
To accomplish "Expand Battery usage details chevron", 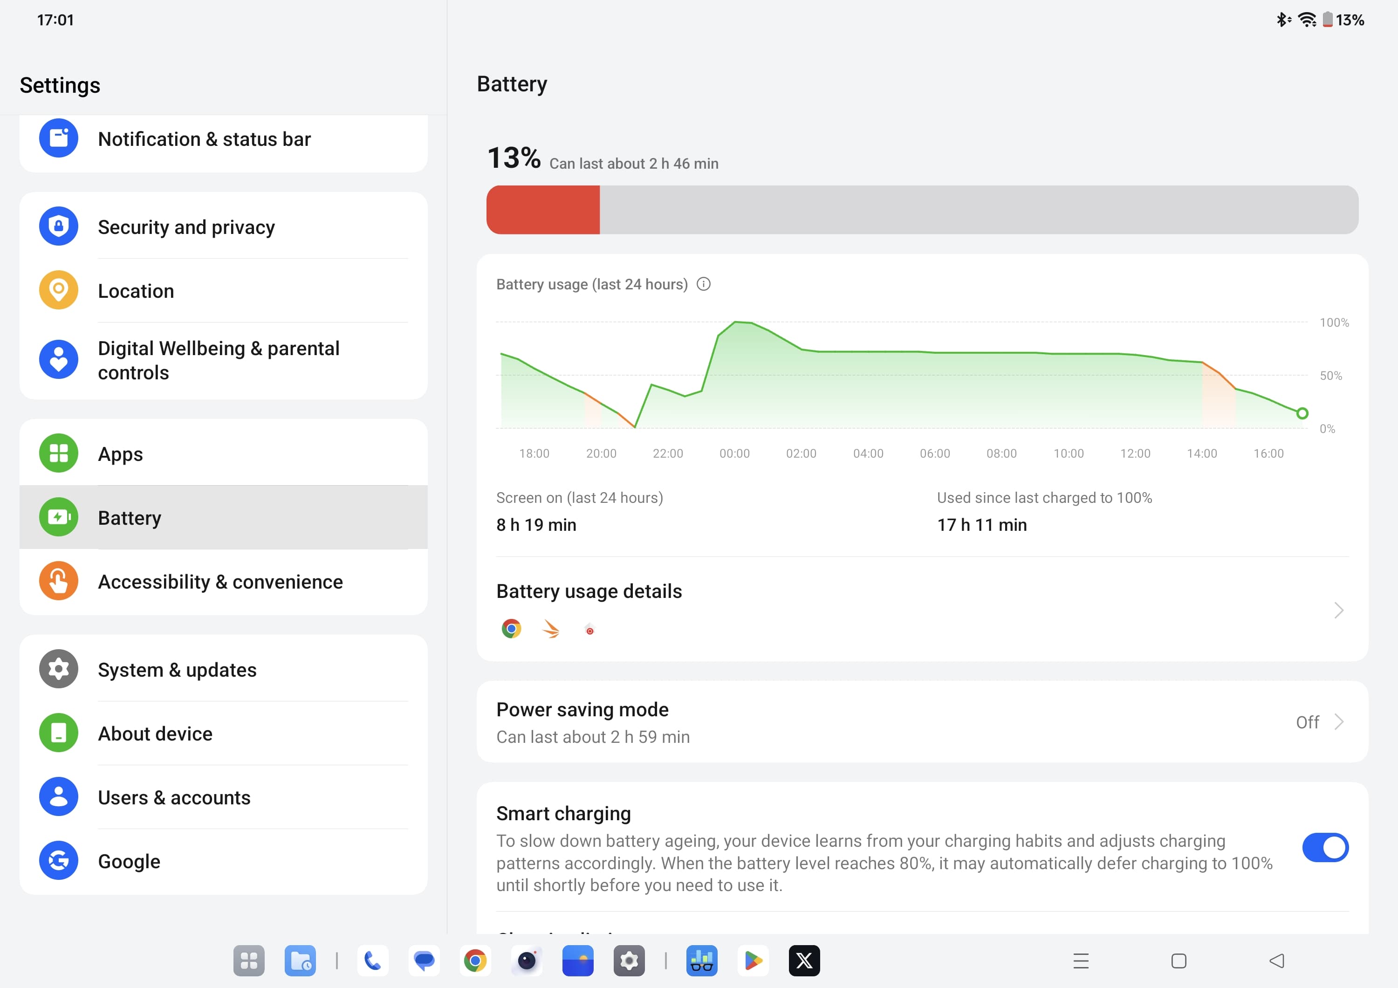I will [1338, 611].
